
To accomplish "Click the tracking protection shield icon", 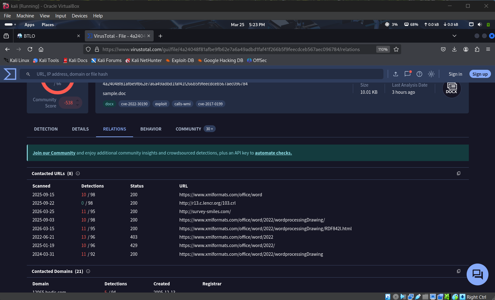I will point(88,49).
